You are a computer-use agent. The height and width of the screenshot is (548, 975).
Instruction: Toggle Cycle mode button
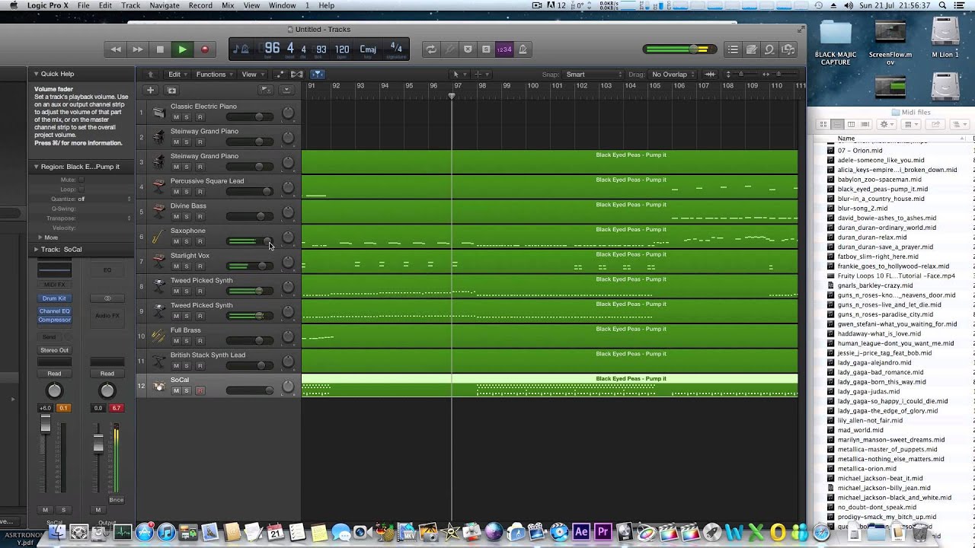pyautogui.click(x=431, y=49)
